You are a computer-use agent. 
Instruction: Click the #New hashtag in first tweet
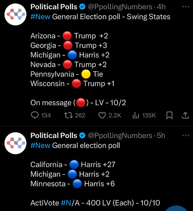[40, 16]
